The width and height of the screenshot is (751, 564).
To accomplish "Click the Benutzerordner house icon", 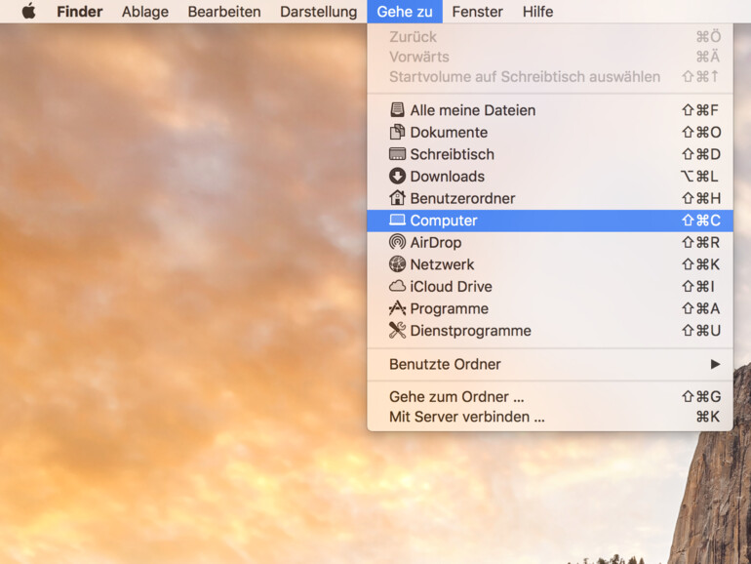I will pyautogui.click(x=397, y=198).
